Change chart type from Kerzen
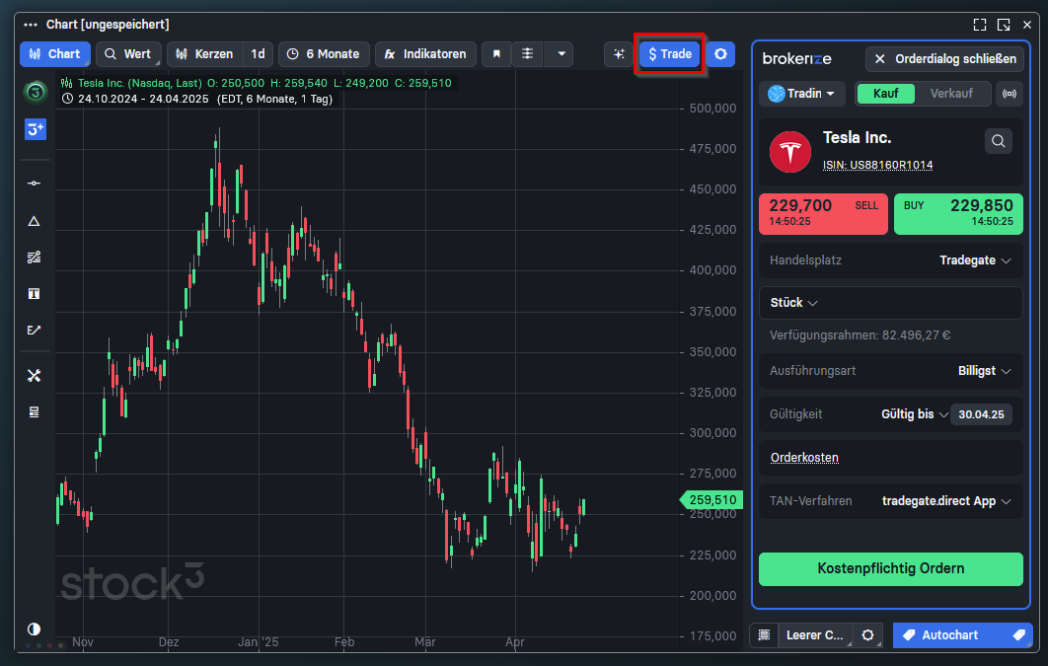The image size is (1048, 666). click(x=204, y=54)
